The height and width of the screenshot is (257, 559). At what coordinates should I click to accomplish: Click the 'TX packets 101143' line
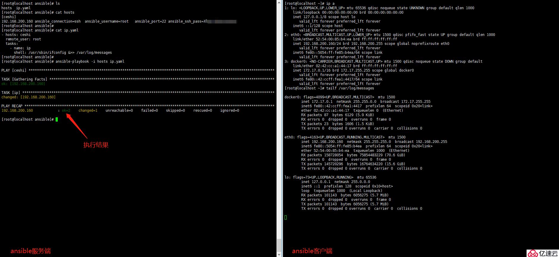(345, 204)
